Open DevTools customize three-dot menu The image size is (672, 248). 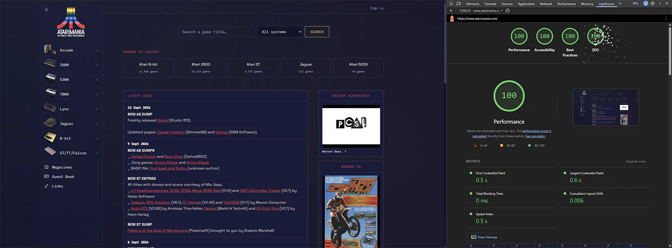(x=660, y=3)
